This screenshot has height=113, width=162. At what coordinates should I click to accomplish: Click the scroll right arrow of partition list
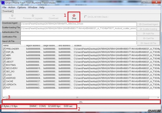[158, 97]
